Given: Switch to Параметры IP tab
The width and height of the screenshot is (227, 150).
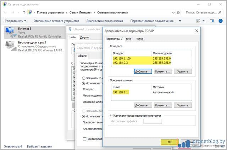Looking at the screenshot, I should pyautogui.click(x=114, y=39).
